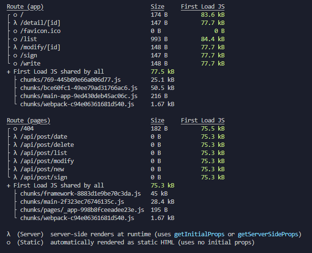
Task: Select the /404 route text
Action: tap(27, 129)
